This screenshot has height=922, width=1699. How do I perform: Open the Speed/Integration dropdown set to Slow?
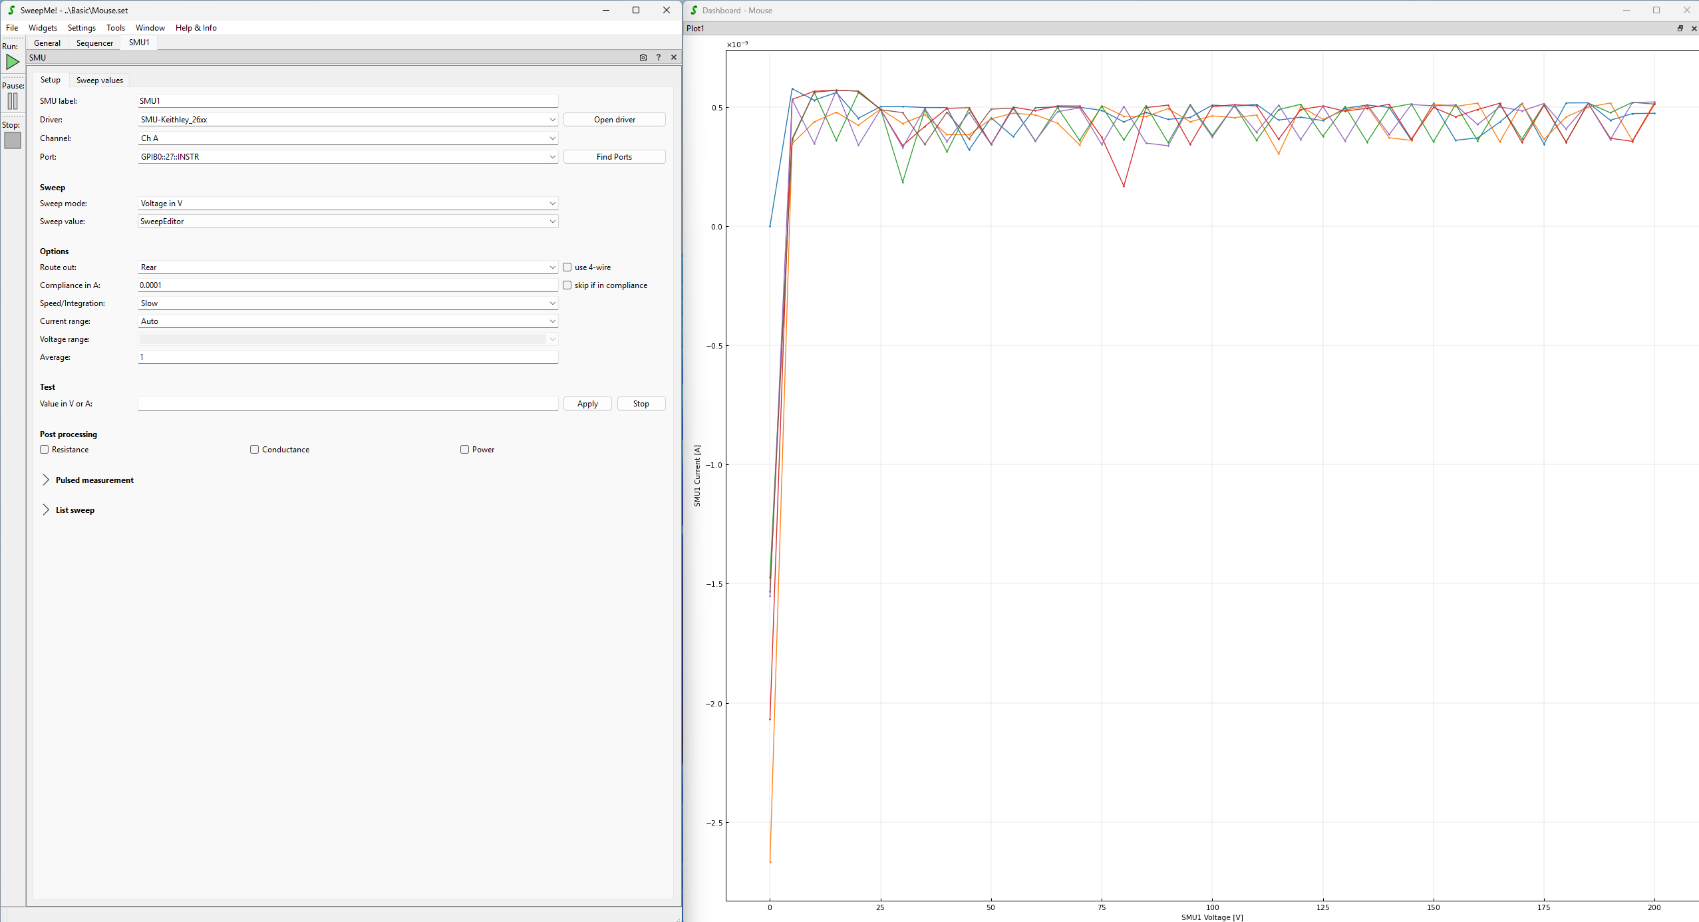click(347, 303)
